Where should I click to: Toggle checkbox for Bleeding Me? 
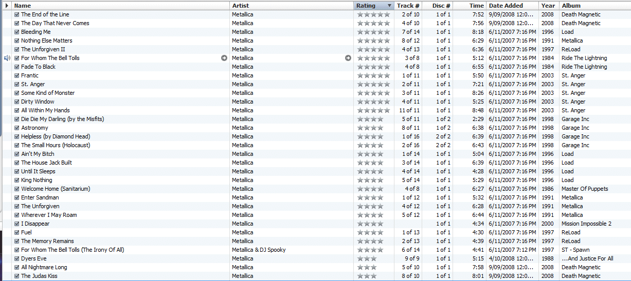(x=17, y=32)
